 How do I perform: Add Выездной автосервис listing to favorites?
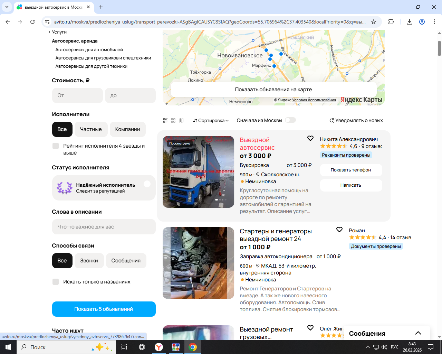click(310, 138)
